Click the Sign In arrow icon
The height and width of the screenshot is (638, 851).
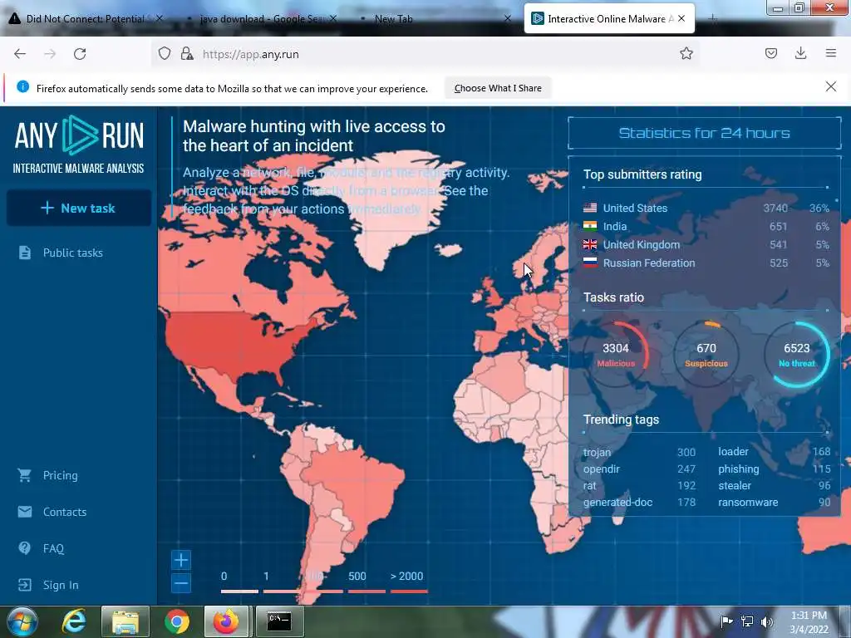pyautogui.click(x=24, y=585)
